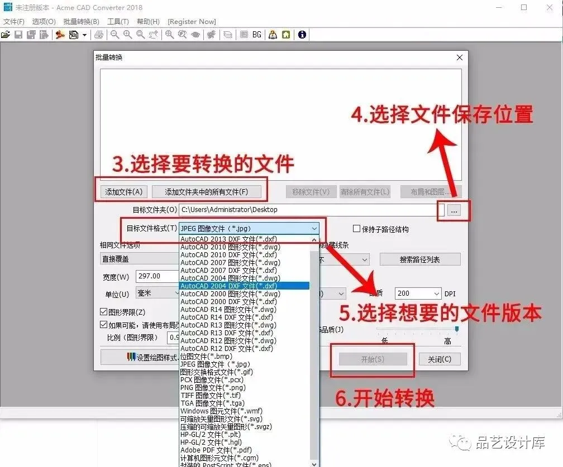Click the format list scrollbar down arrow

click(x=314, y=464)
